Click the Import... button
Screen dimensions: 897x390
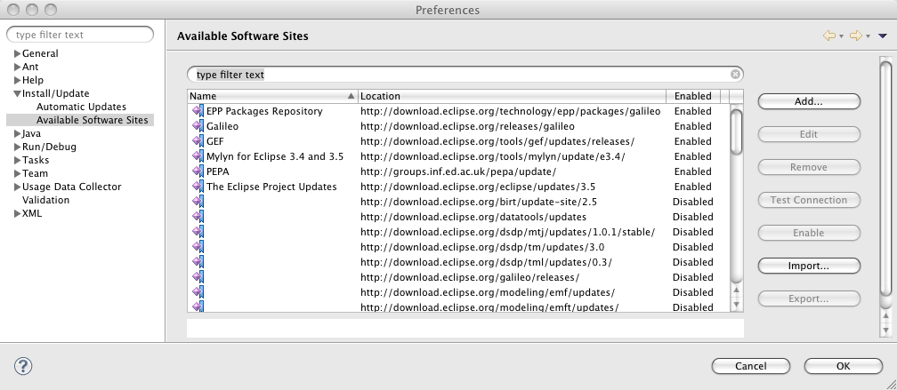(809, 267)
